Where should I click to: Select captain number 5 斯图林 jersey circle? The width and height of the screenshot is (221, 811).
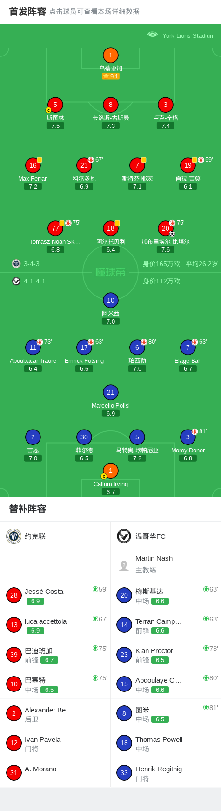[x=55, y=105]
